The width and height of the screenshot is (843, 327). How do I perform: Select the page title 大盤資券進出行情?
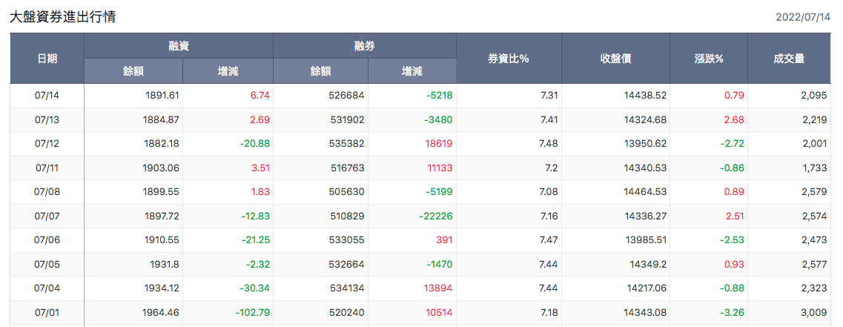[63, 16]
